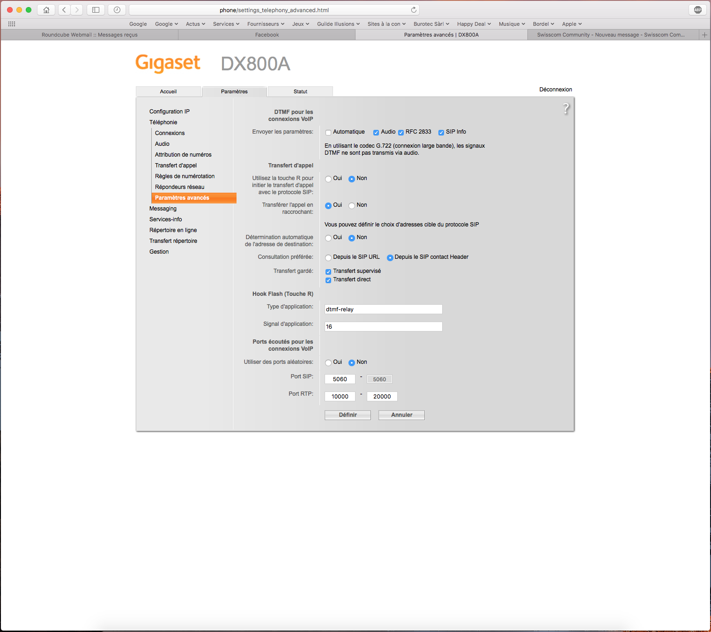Viewport: 711px width, 632px height.
Task: Click the Type d'application text field
Action: click(x=383, y=309)
